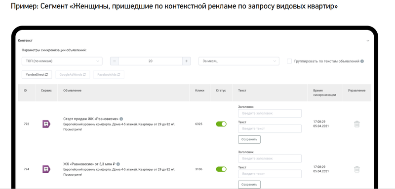
Task: Click ad title «ЖК «Равновесие» от 3,3 млн ₽»
Action: [89, 164]
